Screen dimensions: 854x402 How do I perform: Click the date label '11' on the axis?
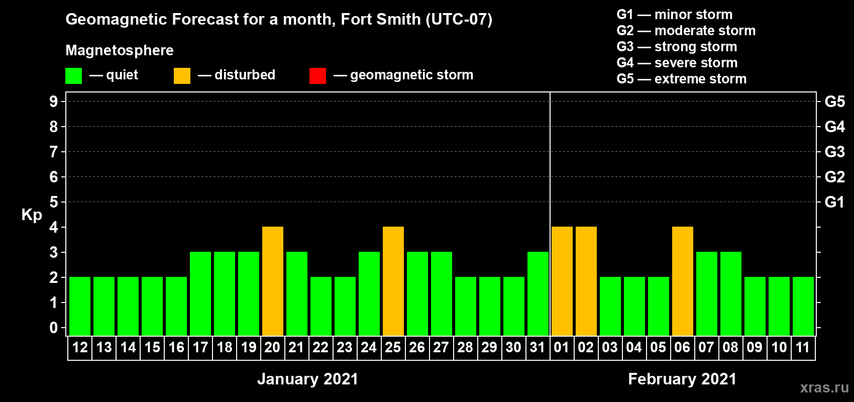(803, 347)
